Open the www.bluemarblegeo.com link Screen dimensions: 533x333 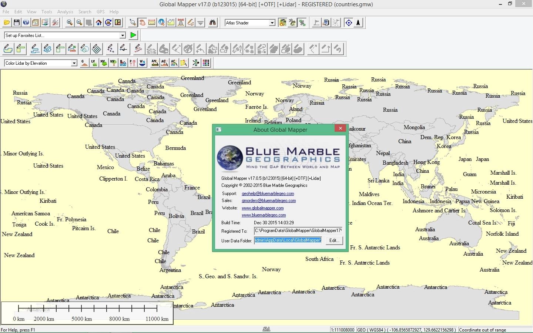[264, 215]
